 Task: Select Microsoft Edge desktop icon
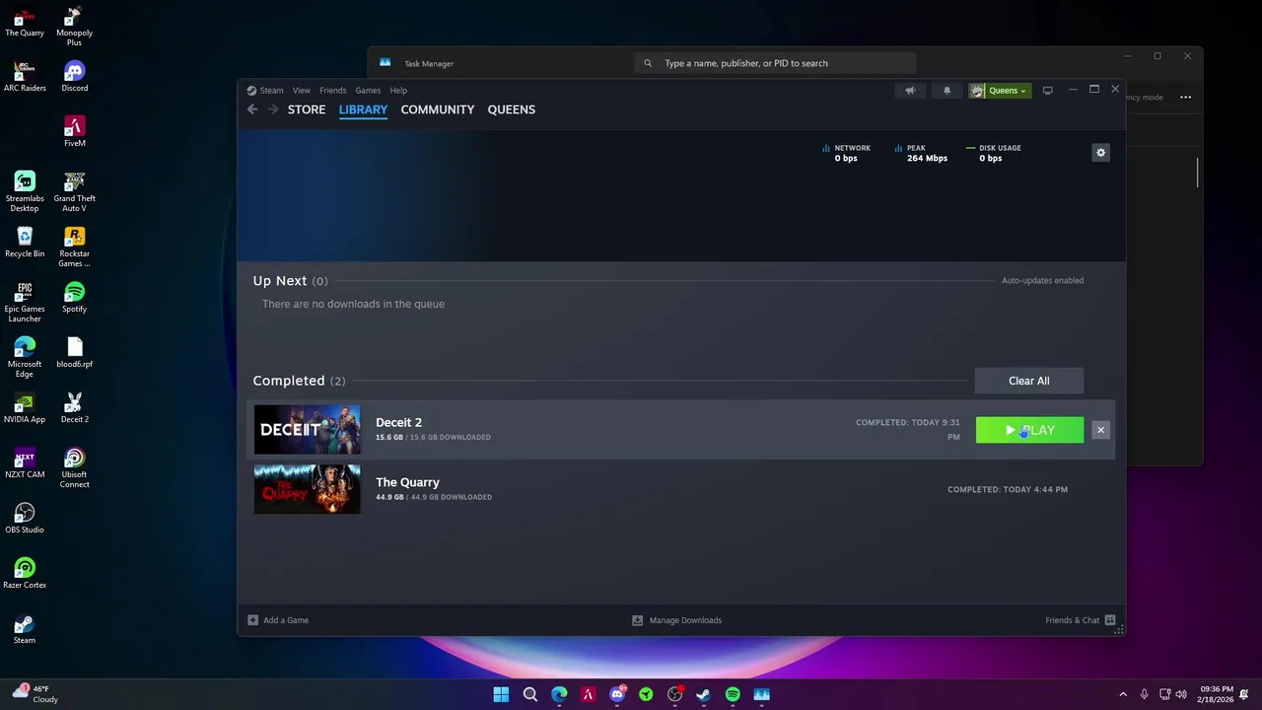[25, 357]
